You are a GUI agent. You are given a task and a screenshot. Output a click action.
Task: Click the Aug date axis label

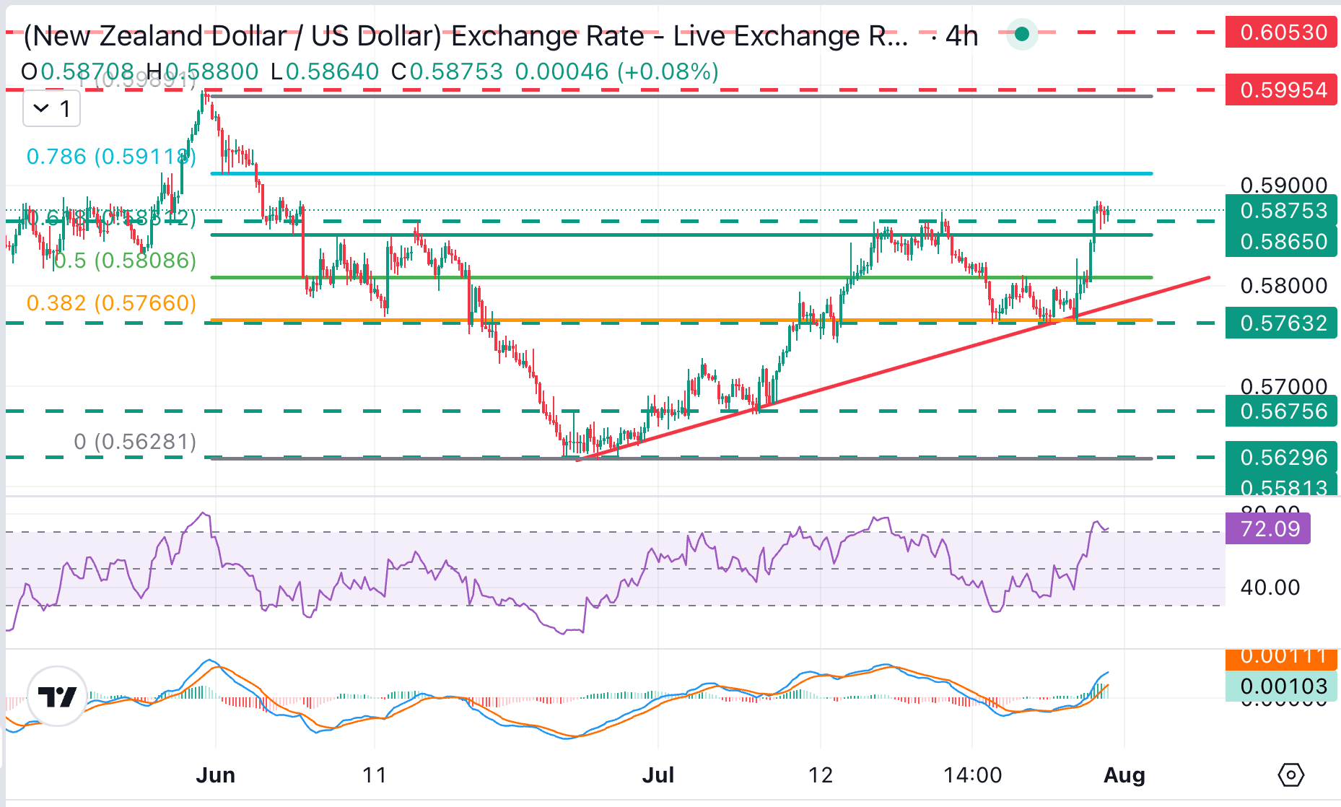tap(1124, 775)
